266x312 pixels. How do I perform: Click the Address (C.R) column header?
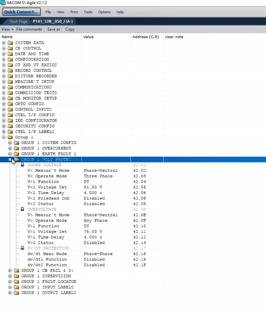click(147, 37)
